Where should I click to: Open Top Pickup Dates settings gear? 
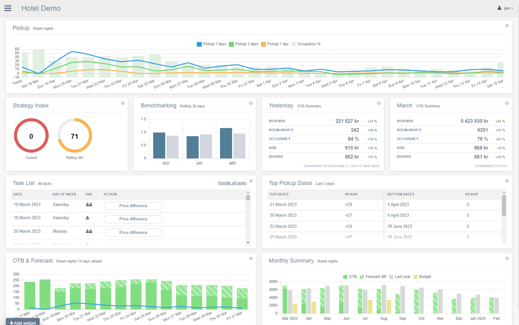(507, 181)
